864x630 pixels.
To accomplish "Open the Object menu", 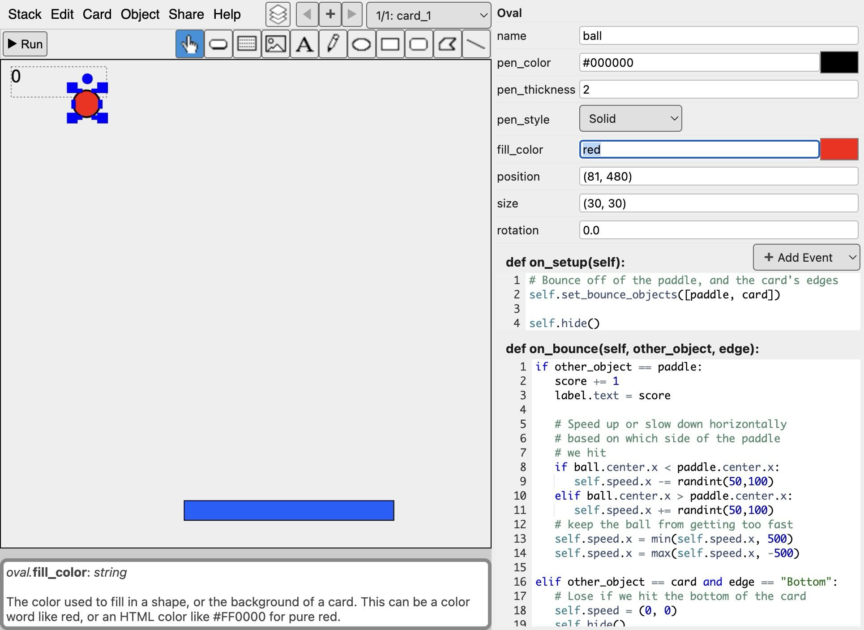I will pos(139,14).
